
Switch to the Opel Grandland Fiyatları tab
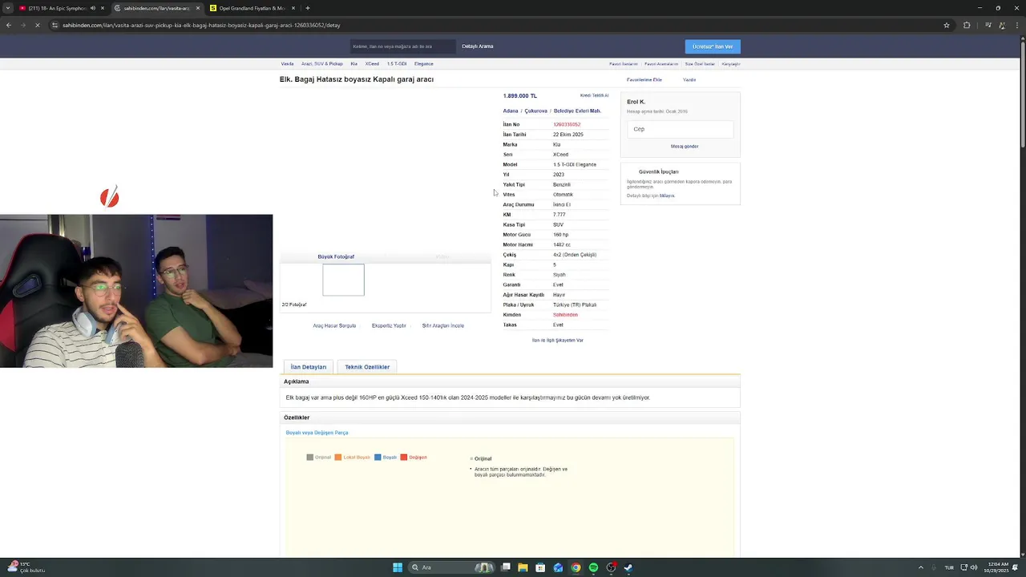252,8
